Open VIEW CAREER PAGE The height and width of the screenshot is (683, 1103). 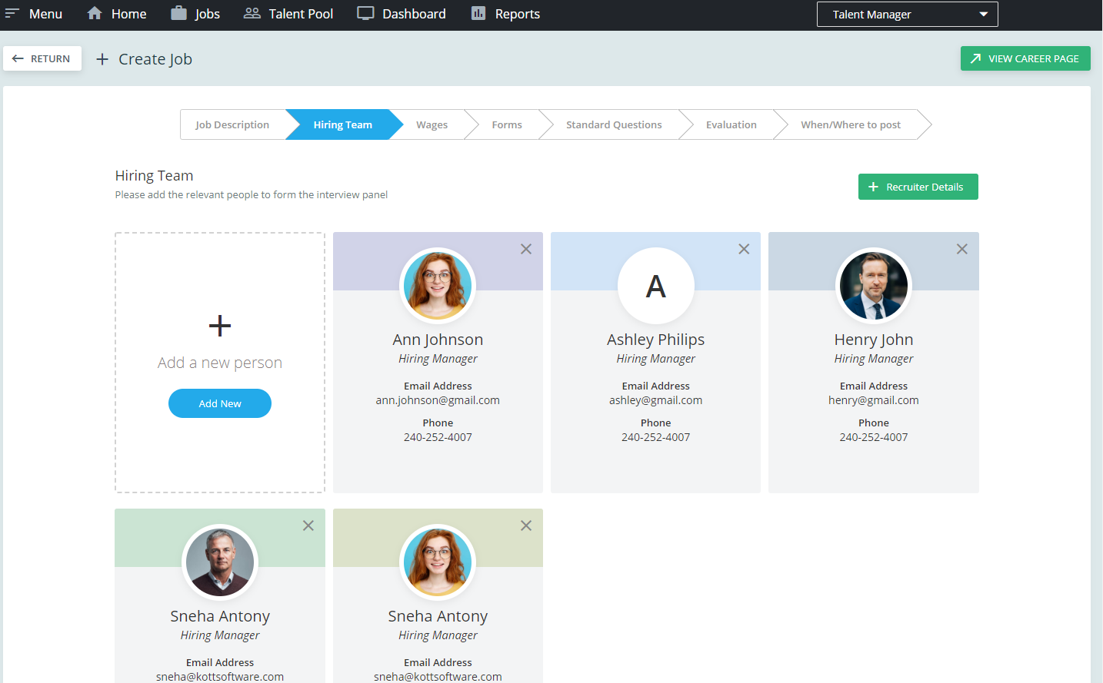1025,58
